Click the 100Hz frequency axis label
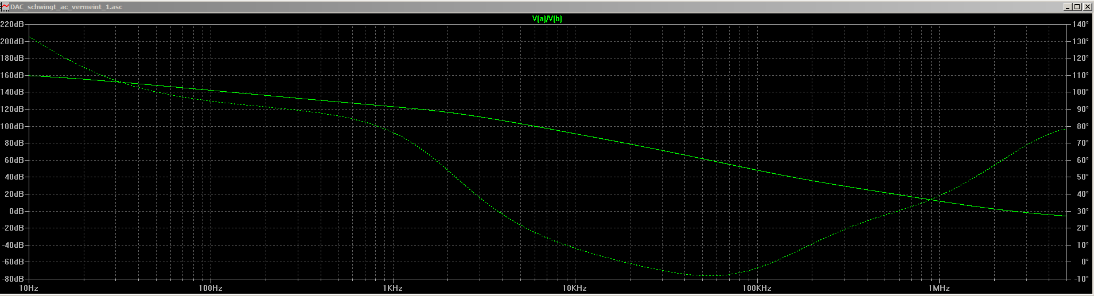 211,289
